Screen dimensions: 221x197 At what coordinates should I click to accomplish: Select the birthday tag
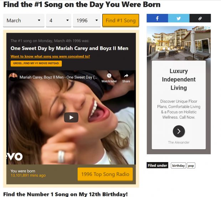179,165
